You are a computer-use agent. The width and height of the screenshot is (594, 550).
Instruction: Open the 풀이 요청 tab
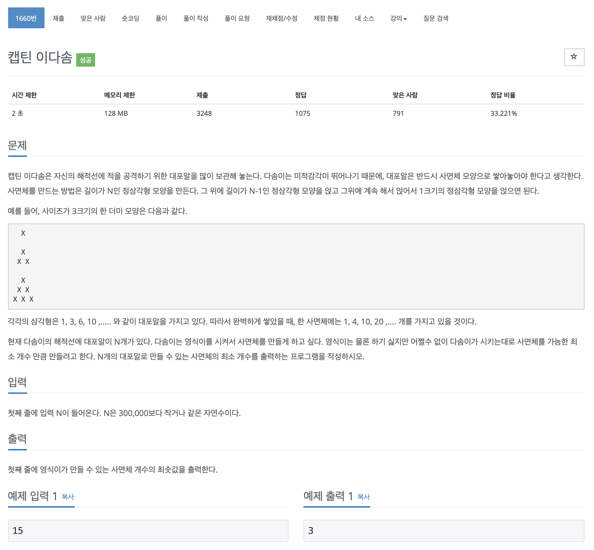coord(237,18)
